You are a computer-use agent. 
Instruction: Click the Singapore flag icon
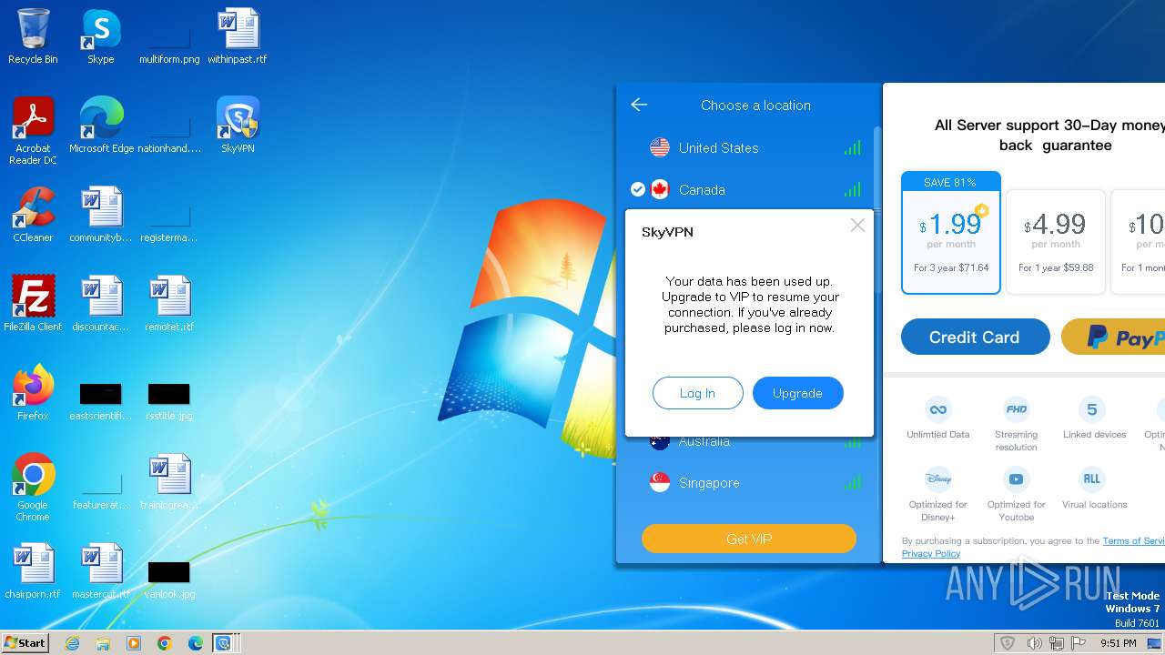pyautogui.click(x=660, y=483)
